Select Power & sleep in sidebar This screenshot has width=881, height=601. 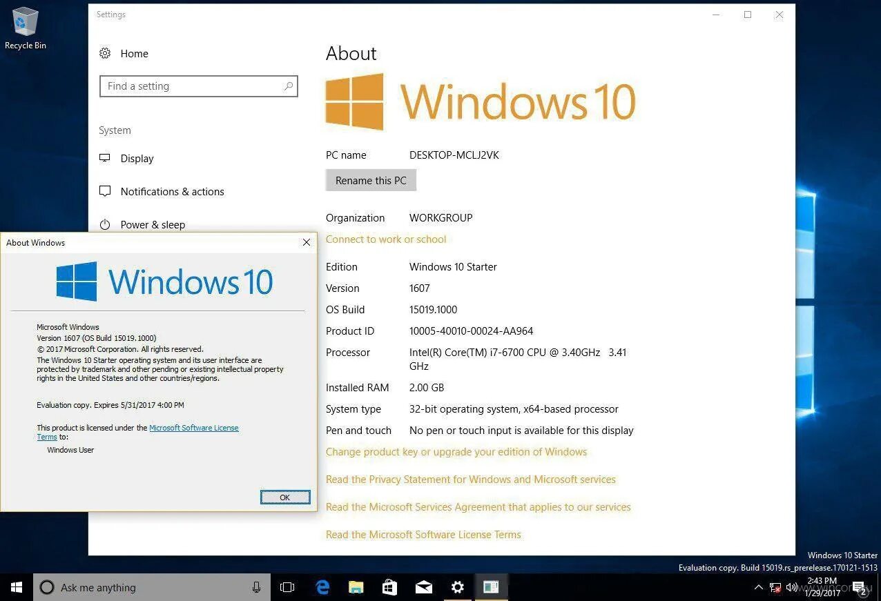click(x=153, y=224)
